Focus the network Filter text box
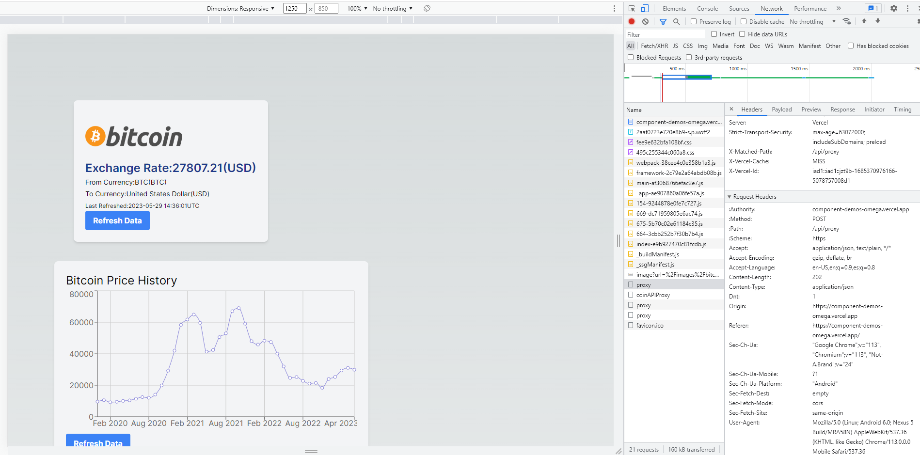This screenshot has height=456, width=920. click(665, 34)
